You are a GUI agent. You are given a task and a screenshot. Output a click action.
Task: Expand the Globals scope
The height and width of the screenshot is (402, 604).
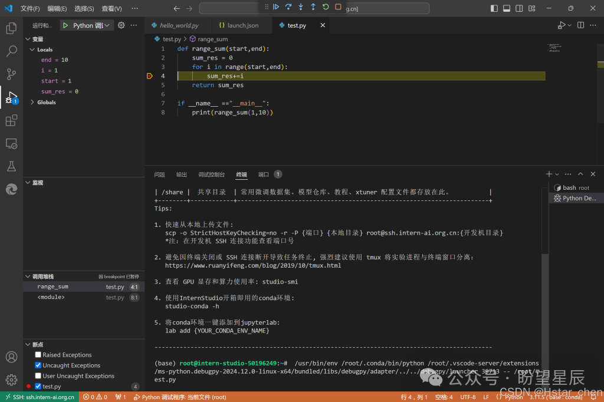(x=32, y=102)
